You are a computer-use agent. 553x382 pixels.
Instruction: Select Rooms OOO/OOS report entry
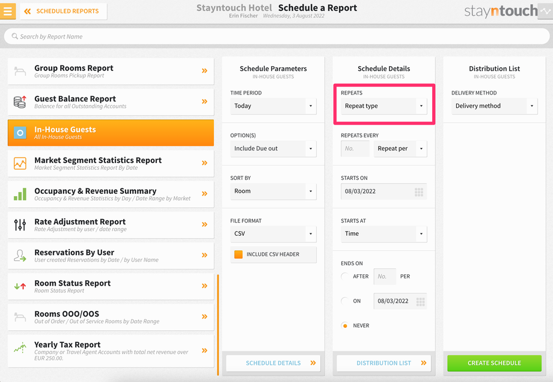[111, 317]
